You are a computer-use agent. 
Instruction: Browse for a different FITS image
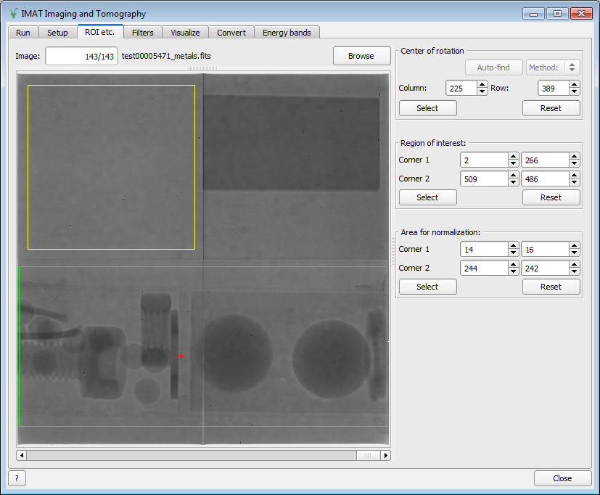tap(361, 55)
